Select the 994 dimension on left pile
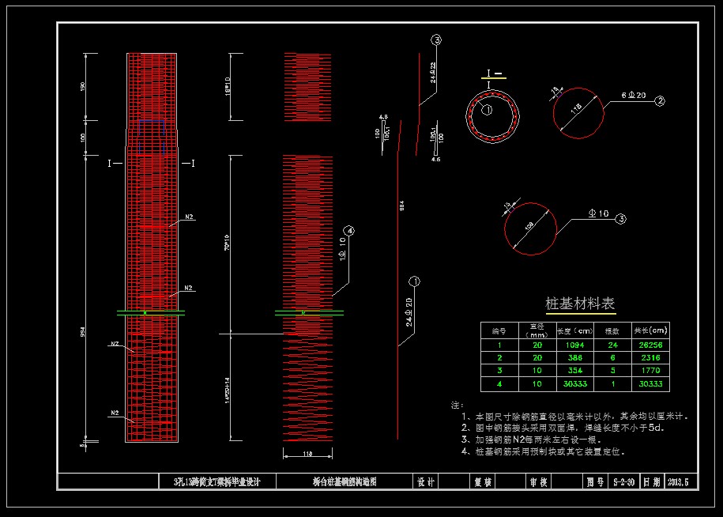The width and height of the screenshot is (723, 517). pyautogui.click(x=83, y=332)
